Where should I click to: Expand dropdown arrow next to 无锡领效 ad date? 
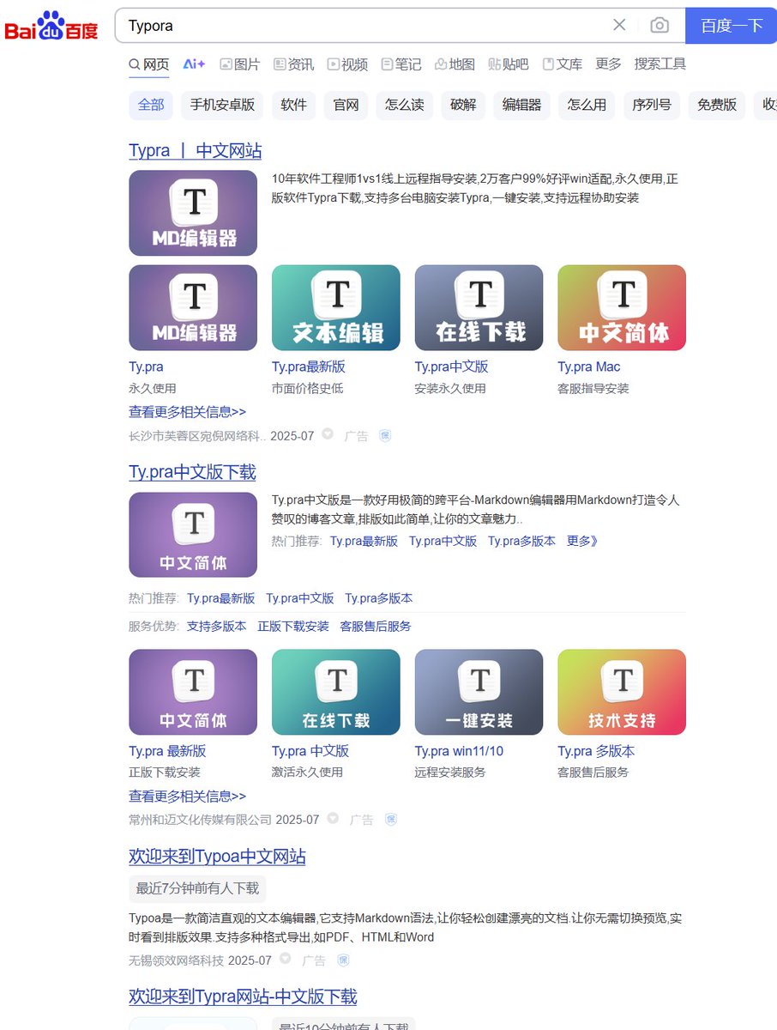[285, 960]
